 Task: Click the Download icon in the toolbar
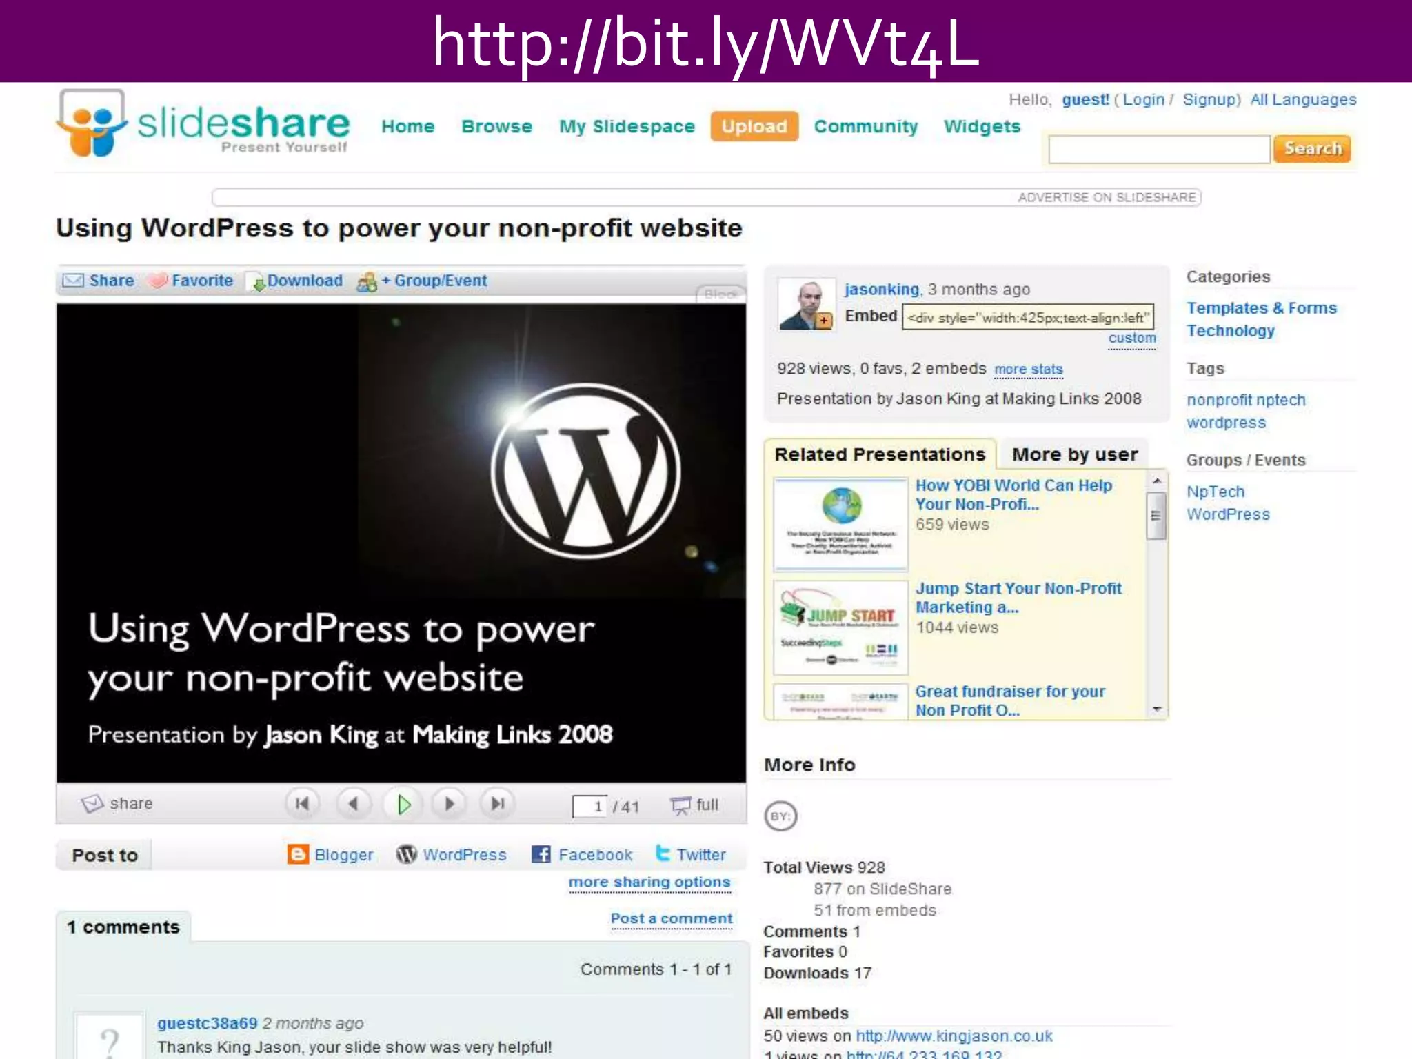(x=258, y=283)
